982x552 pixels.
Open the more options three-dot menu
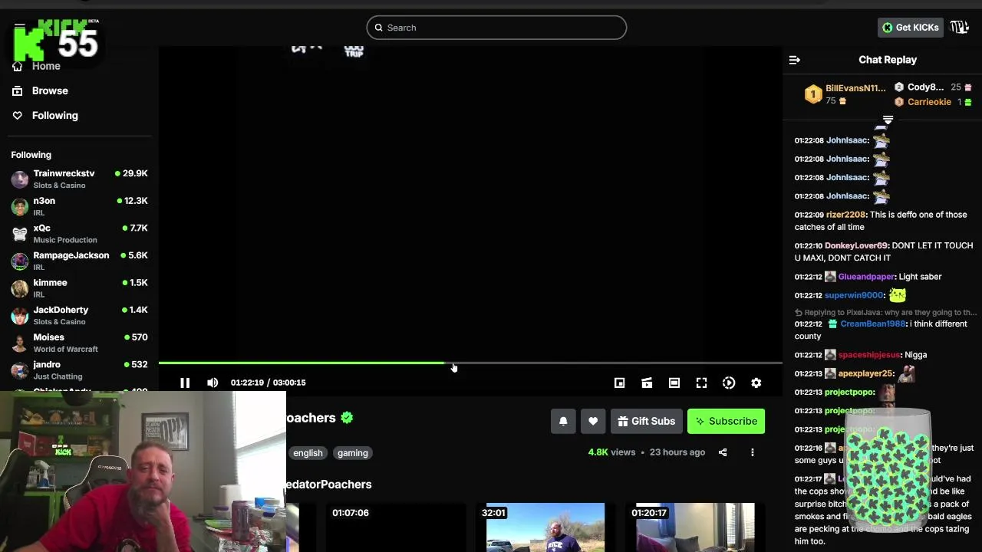tap(753, 452)
